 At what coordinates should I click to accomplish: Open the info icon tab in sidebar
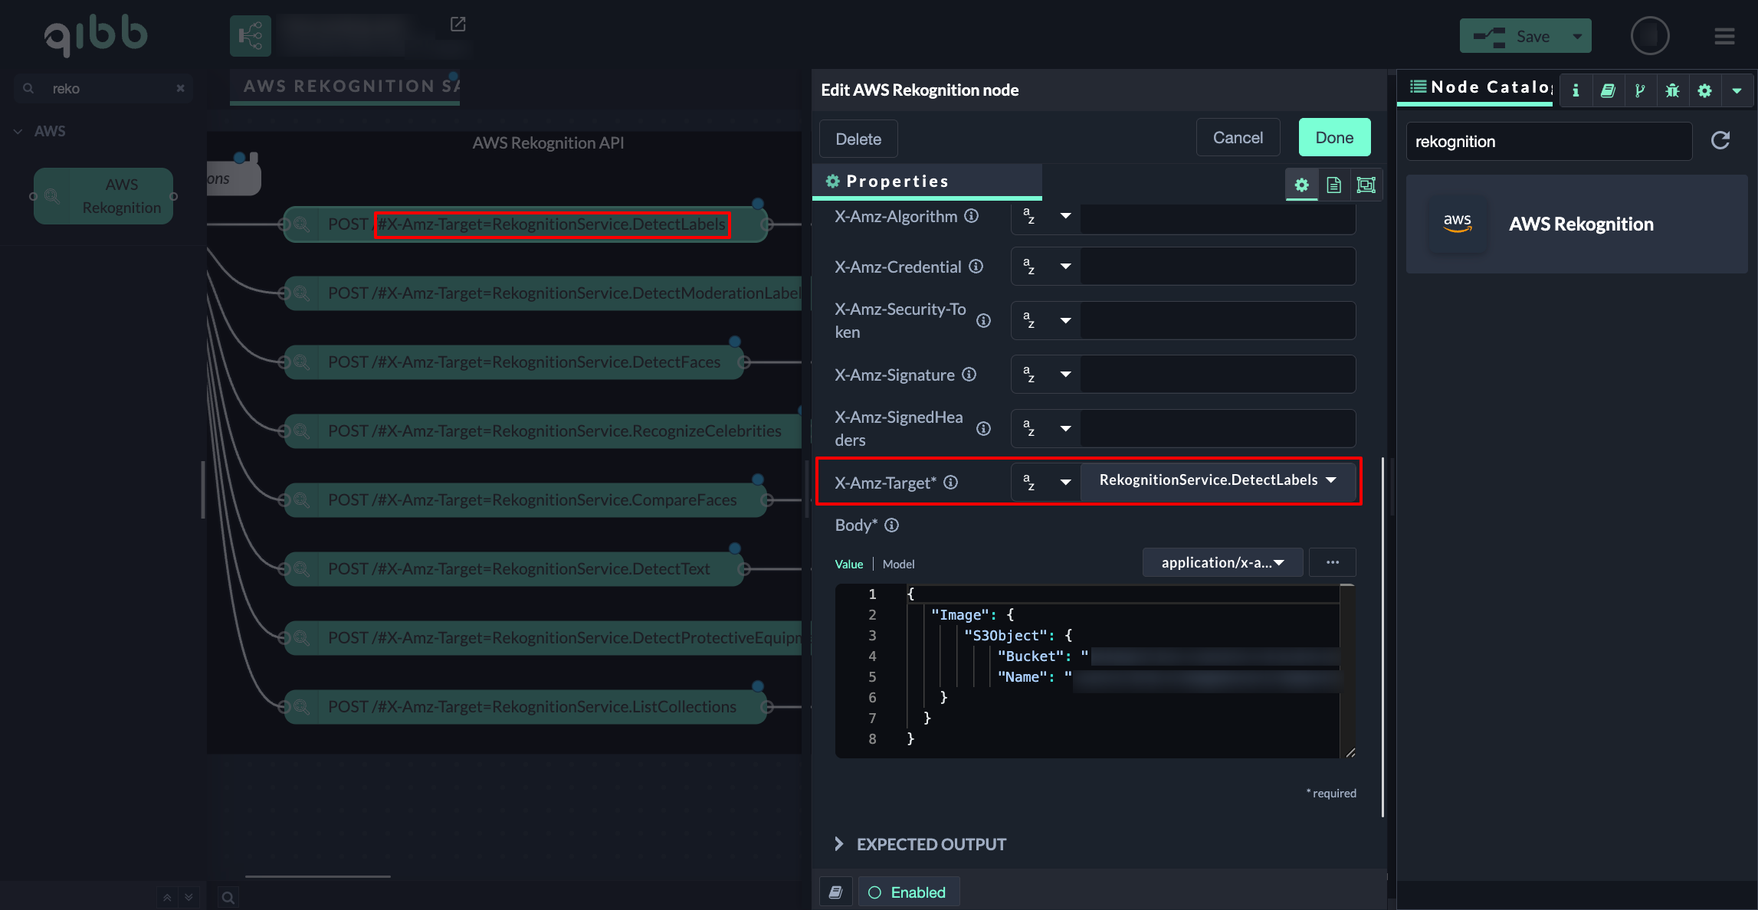click(1576, 90)
